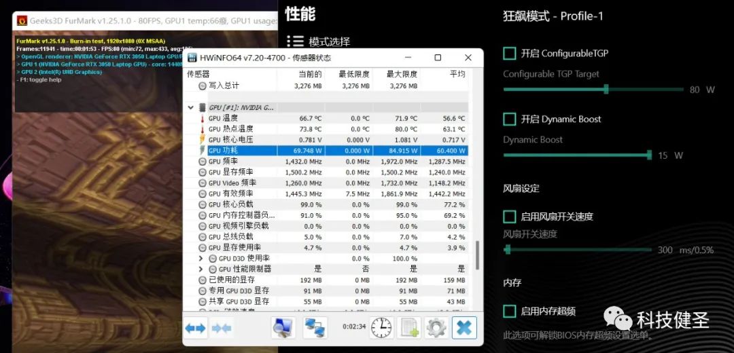734x353 pixels.
Task: Enable the 开启 Dynamic Boost checkbox
Action: [x=509, y=119]
